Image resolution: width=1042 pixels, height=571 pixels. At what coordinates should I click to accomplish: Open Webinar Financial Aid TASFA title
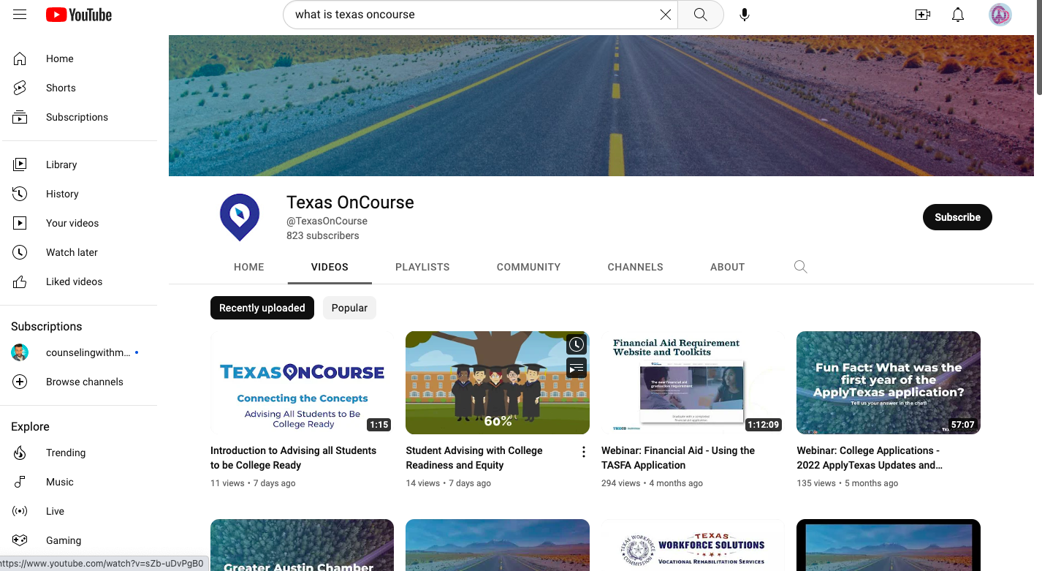pyautogui.click(x=678, y=458)
